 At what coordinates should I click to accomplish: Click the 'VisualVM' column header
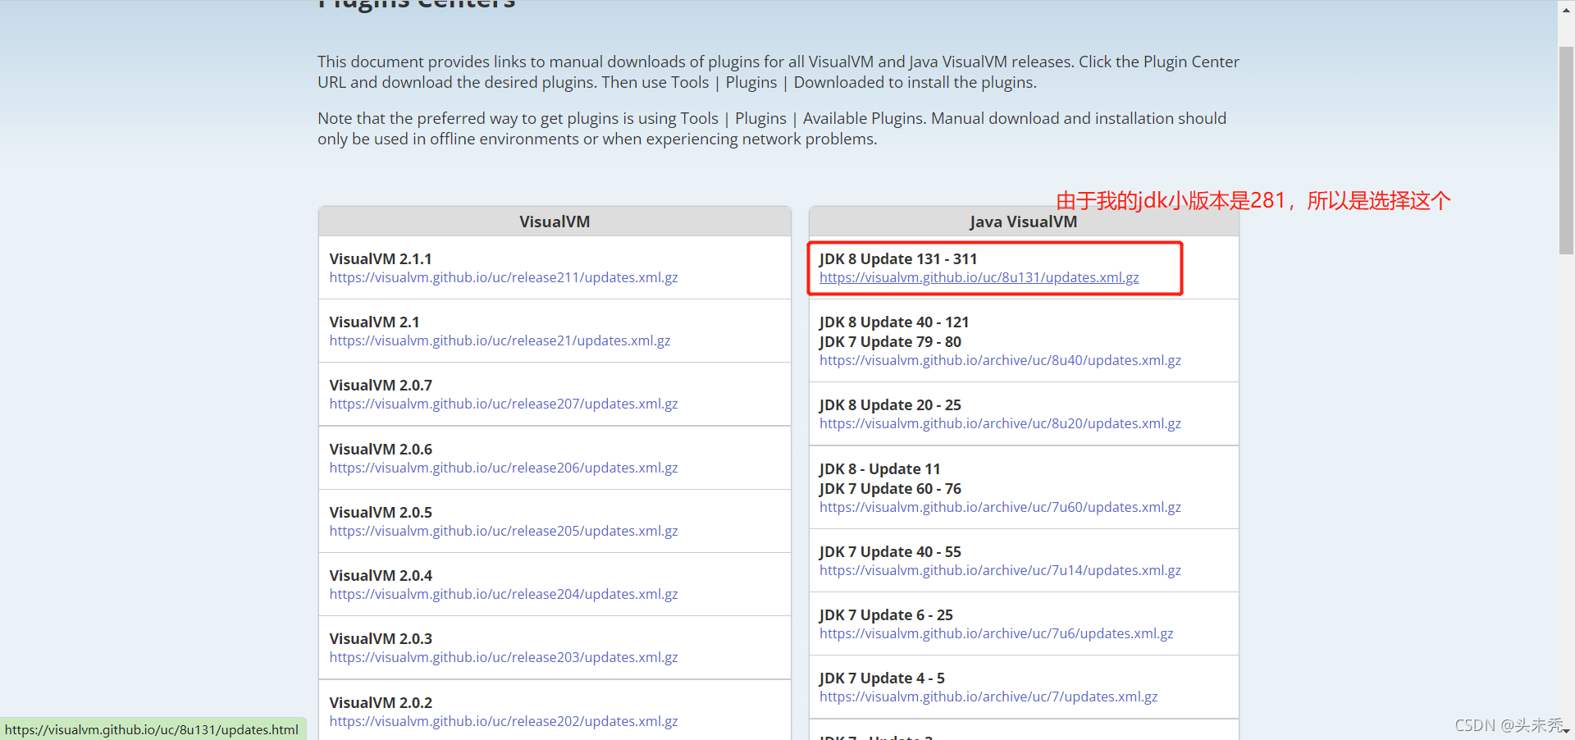(x=555, y=222)
